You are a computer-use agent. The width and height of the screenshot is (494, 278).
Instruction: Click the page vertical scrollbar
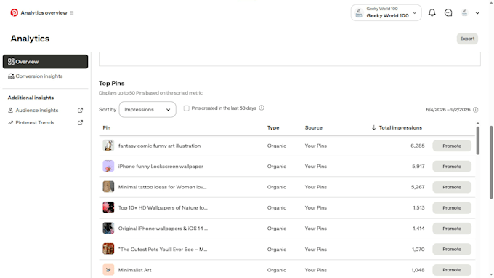(x=491, y=162)
